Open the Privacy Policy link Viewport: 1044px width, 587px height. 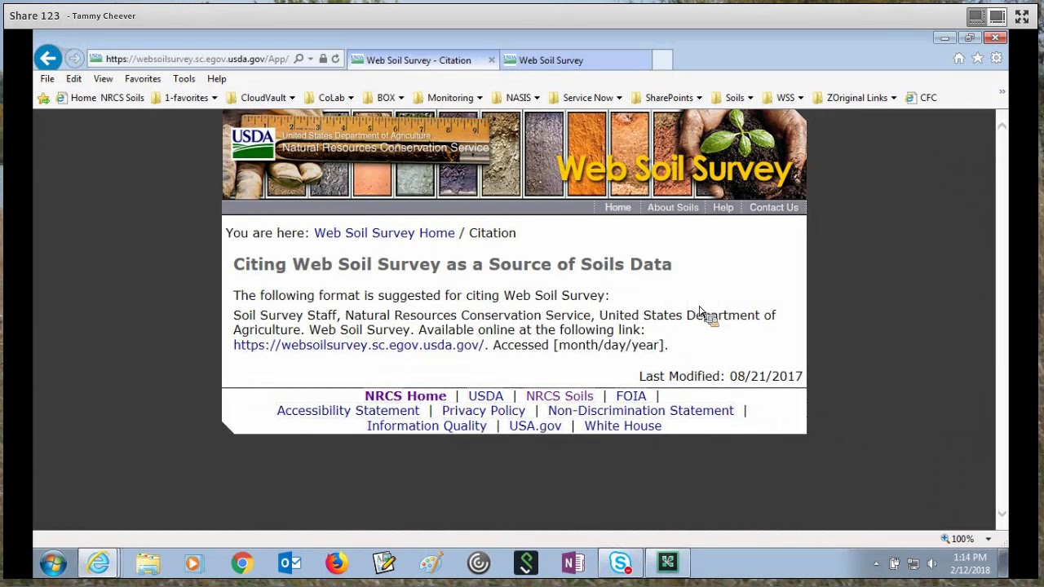tap(484, 411)
